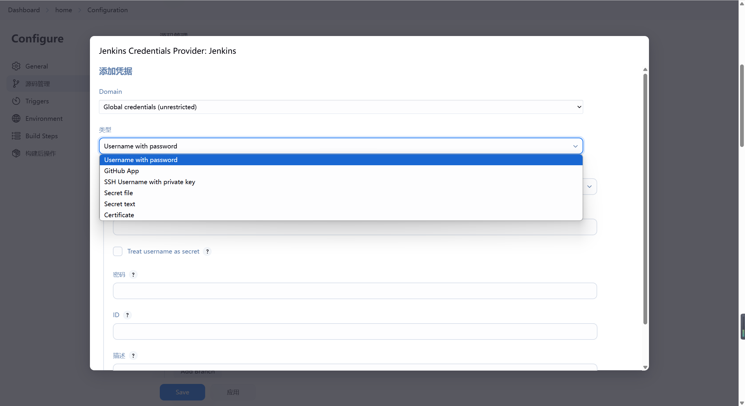Click the ID input field

click(x=355, y=332)
